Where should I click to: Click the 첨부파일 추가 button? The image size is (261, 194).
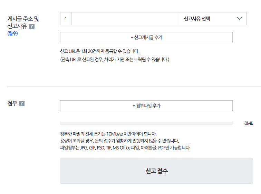click(x=146, y=106)
